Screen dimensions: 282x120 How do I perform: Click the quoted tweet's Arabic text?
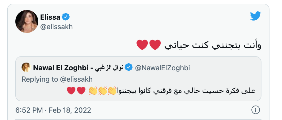[x=186, y=91]
